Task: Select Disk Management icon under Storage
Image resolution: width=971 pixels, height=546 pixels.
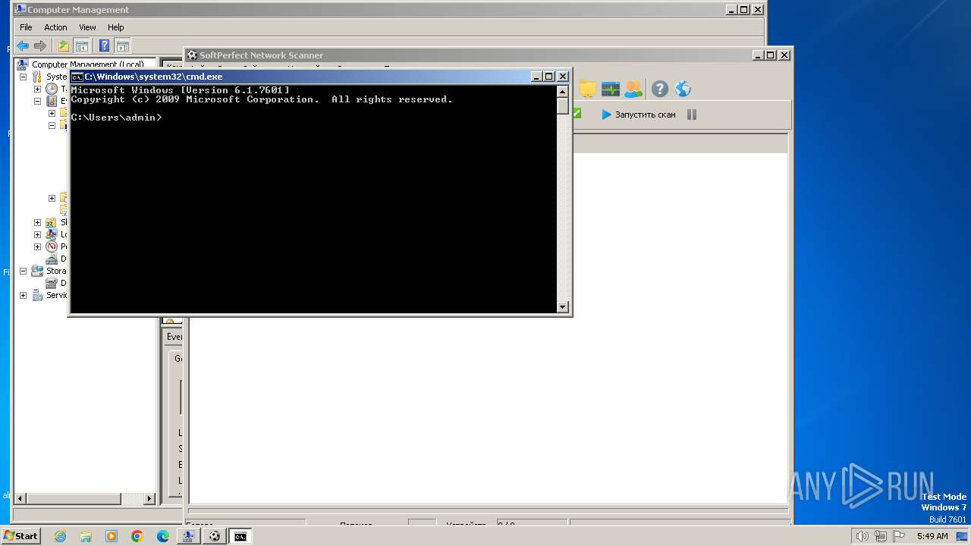Action: [x=51, y=283]
